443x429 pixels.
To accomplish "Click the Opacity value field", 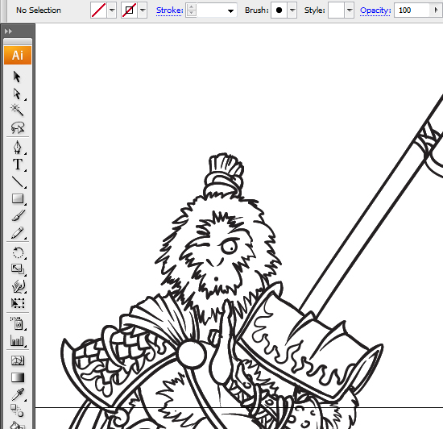I will 412,10.
